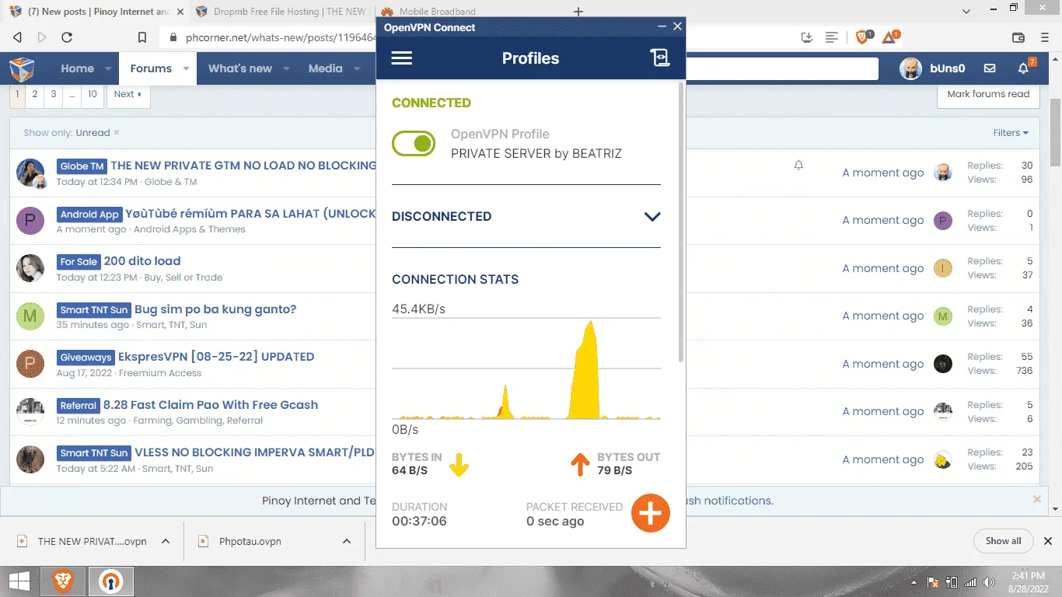1062x597 pixels.
Task: Bookmark this page with the bookmark icon
Action: click(x=142, y=37)
